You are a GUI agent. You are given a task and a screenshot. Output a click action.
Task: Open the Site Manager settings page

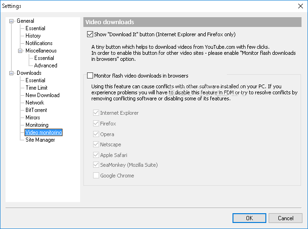coord(40,140)
